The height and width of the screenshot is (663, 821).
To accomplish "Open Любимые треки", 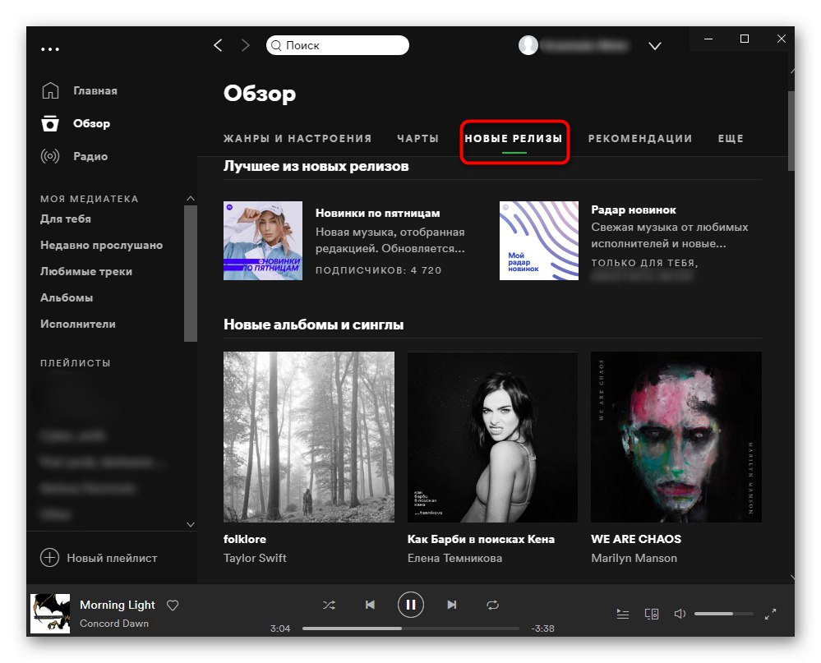I will (86, 271).
